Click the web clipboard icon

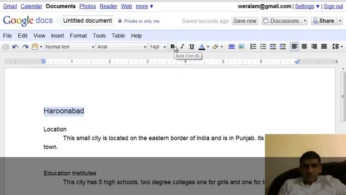pyautogui.click(x=35, y=47)
